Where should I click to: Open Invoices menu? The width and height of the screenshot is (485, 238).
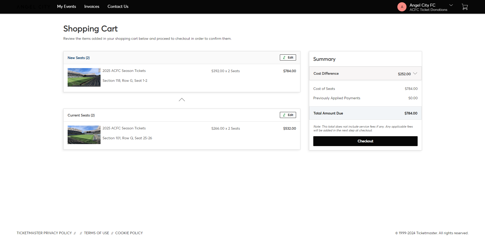92,7
